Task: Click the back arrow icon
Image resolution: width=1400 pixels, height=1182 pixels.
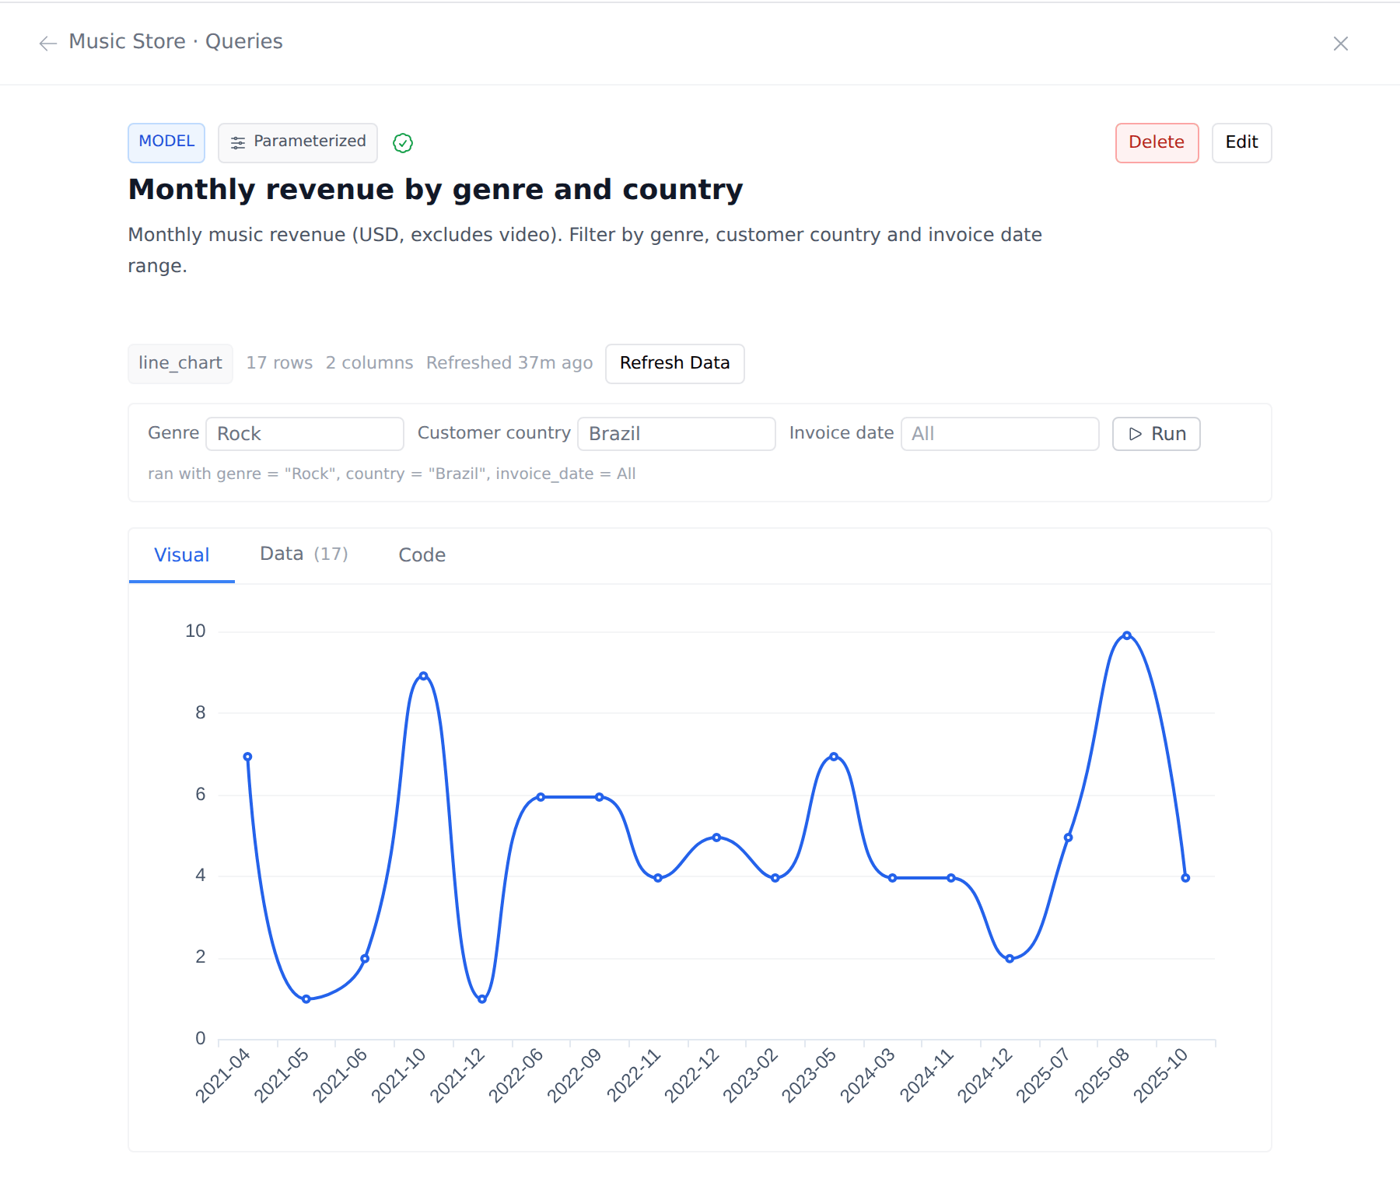Action: 48,43
